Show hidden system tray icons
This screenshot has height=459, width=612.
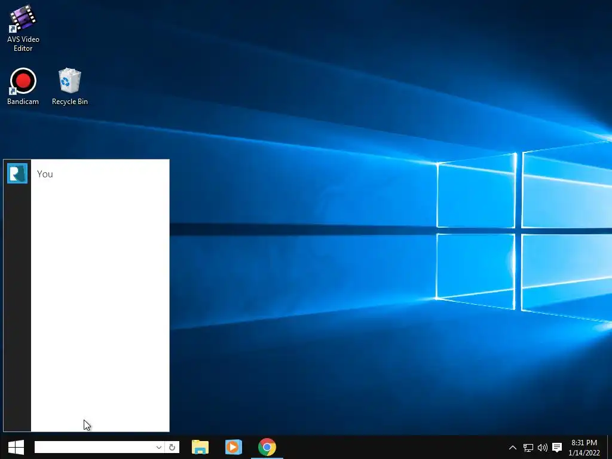(513, 448)
